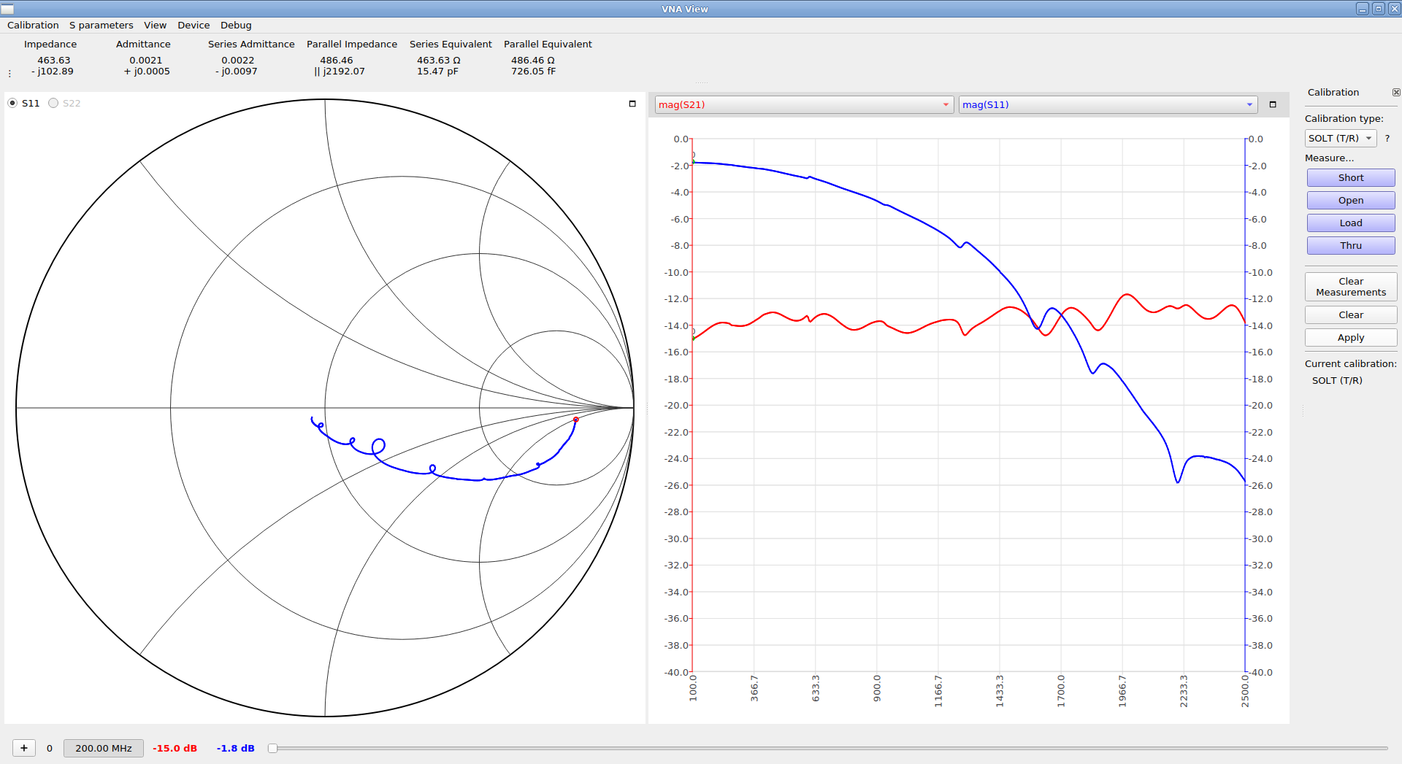Screen dimensions: 1402x764
Task: Click the red marker on the Smith chart
Action: 576,420
